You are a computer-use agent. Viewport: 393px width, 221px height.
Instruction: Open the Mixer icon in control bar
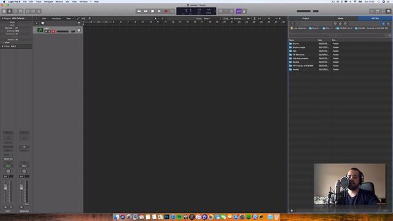coord(33,11)
